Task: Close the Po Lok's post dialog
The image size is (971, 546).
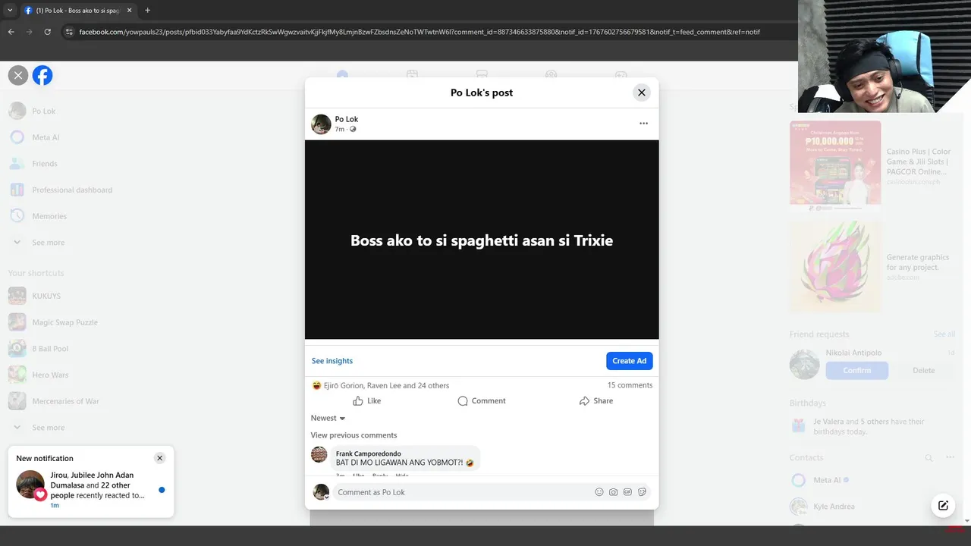Action: click(x=641, y=93)
